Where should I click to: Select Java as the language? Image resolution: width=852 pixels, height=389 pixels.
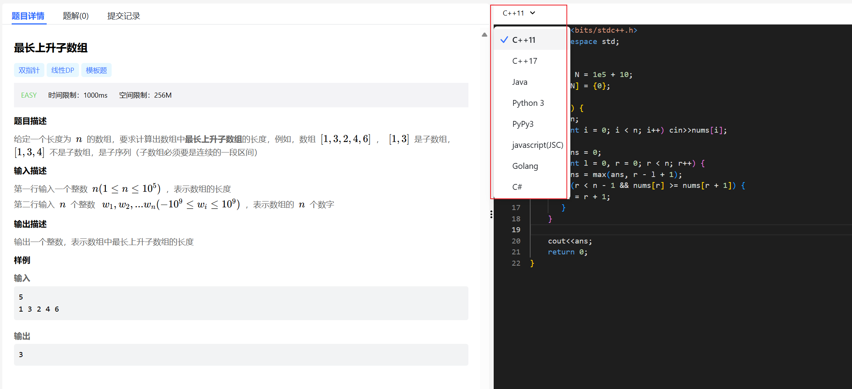[x=520, y=82]
